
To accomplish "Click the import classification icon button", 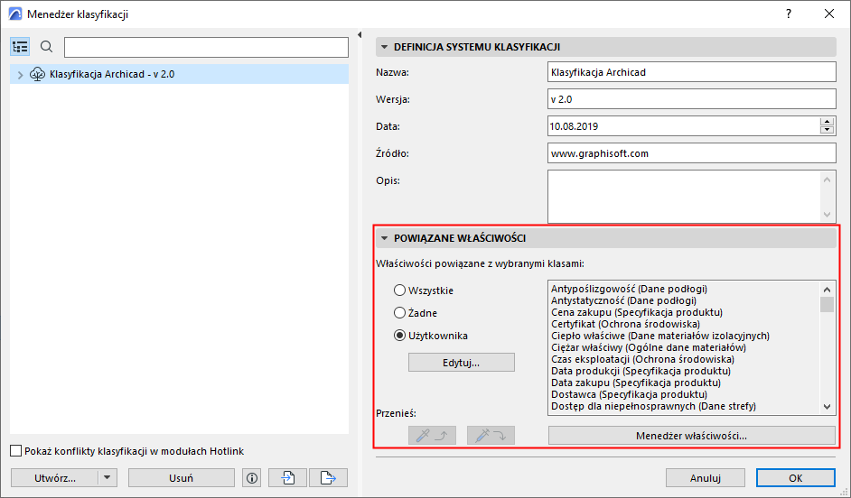I will pyautogui.click(x=287, y=478).
